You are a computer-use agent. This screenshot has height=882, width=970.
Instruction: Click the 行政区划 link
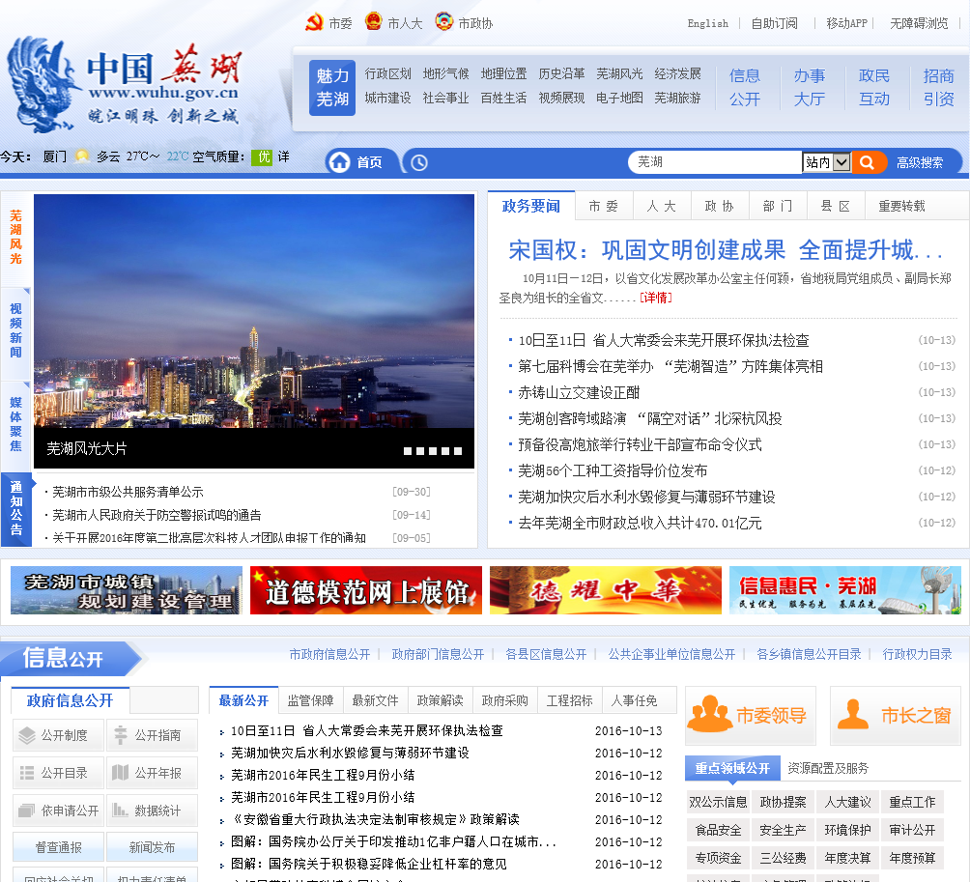[387, 73]
